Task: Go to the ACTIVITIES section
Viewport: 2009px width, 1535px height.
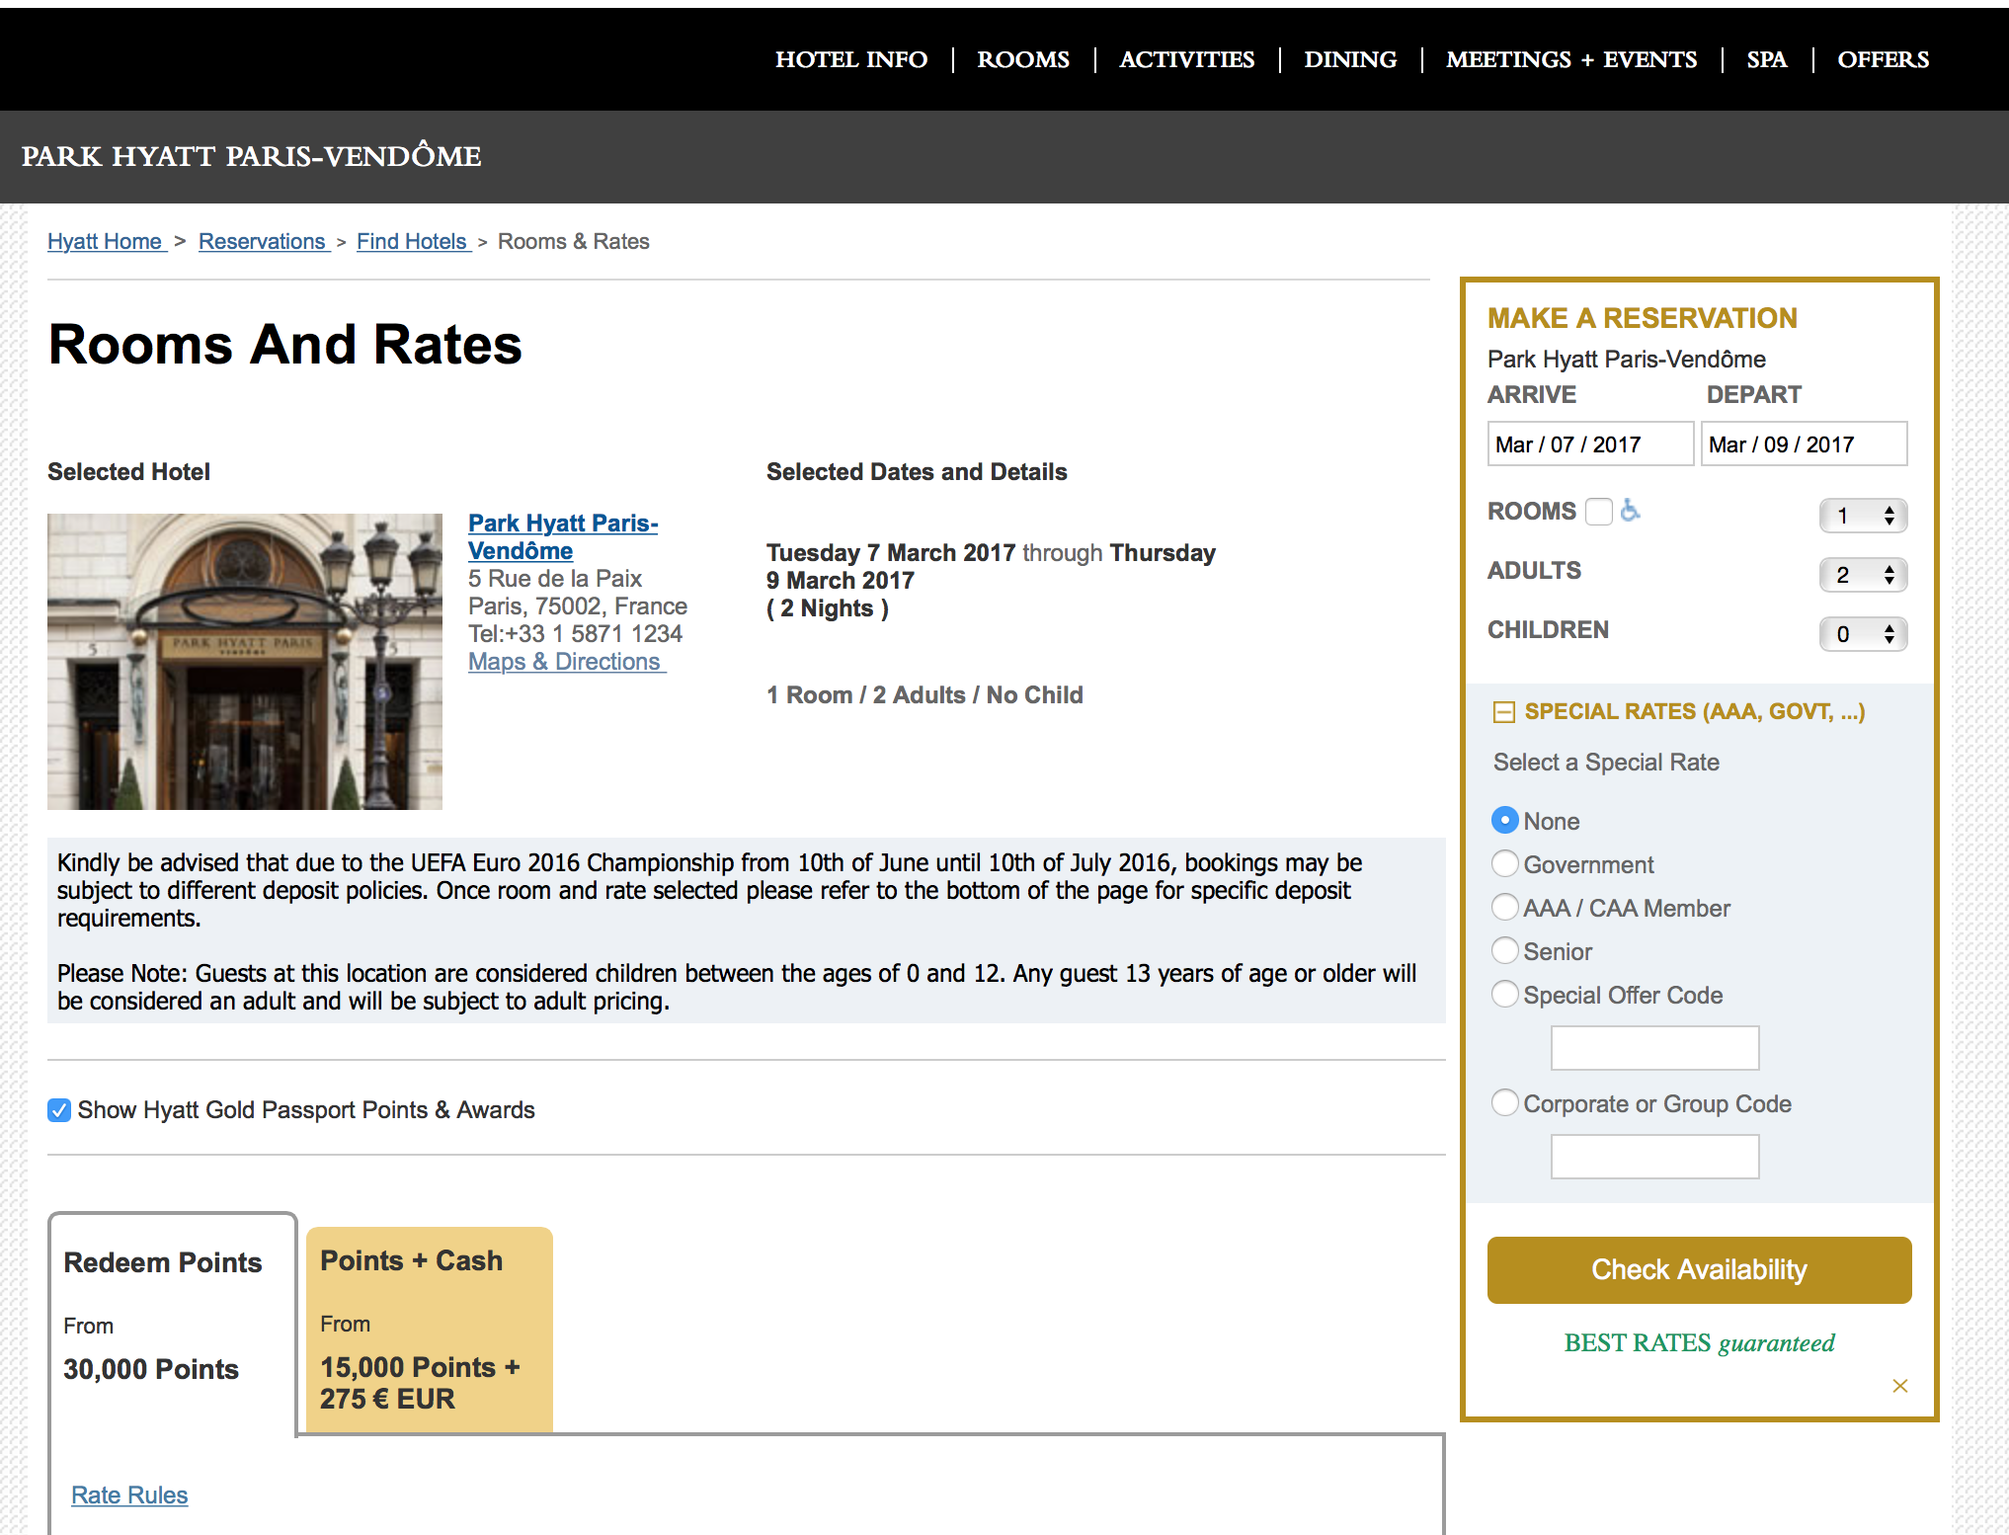Action: (x=1186, y=59)
